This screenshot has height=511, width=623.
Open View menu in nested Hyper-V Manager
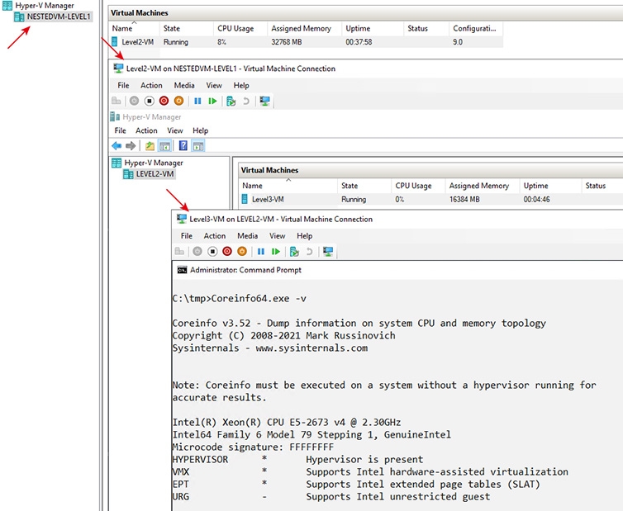175,130
